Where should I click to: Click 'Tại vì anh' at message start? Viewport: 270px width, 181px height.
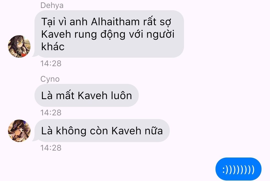coord(64,22)
